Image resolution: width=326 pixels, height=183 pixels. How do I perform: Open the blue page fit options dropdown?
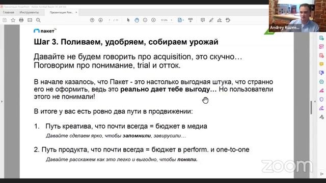click(x=181, y=20)
